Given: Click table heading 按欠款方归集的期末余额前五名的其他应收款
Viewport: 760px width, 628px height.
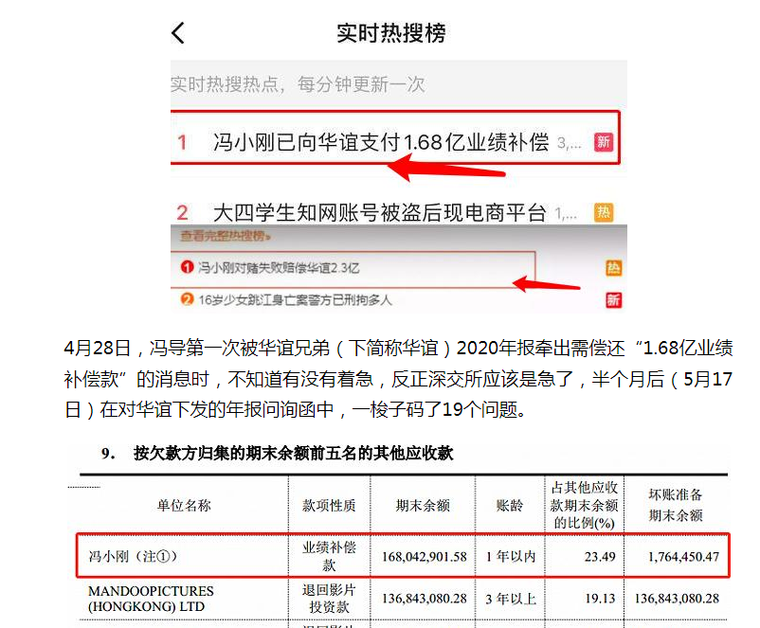Looking at the screenshot, I should pyautogui.click(x=293, y=453).
